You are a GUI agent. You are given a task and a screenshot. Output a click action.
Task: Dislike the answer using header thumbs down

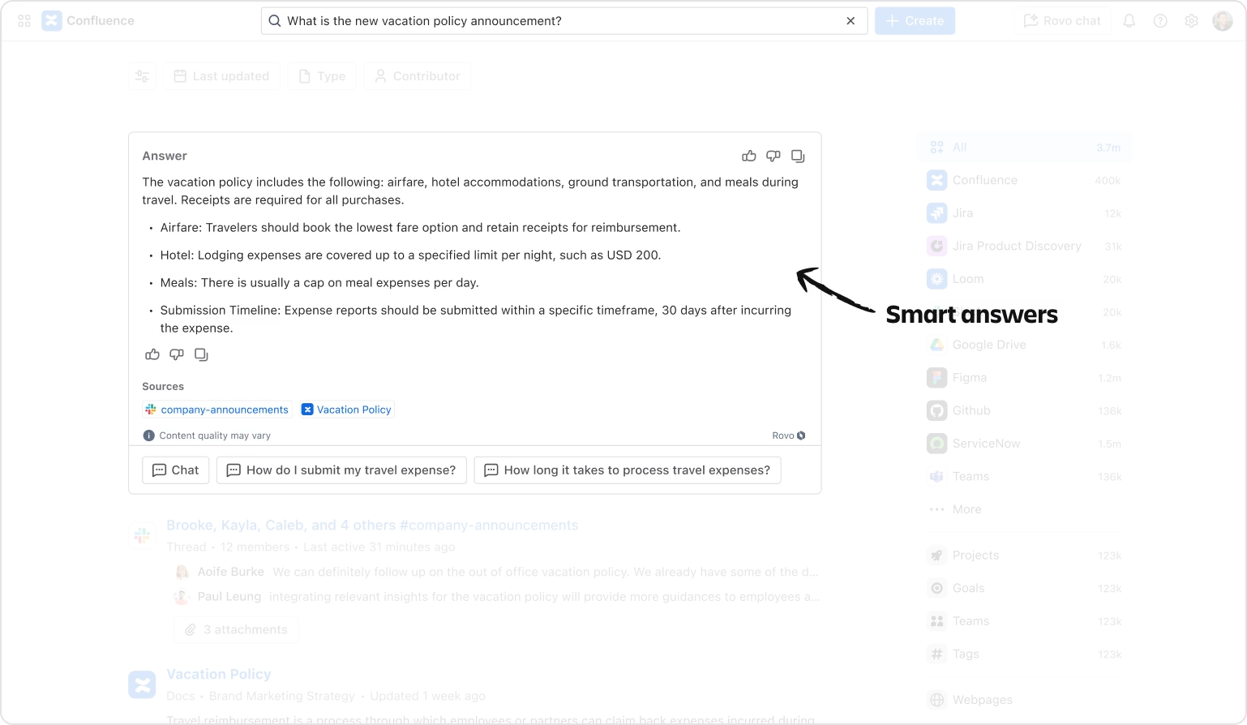point(773,156)
